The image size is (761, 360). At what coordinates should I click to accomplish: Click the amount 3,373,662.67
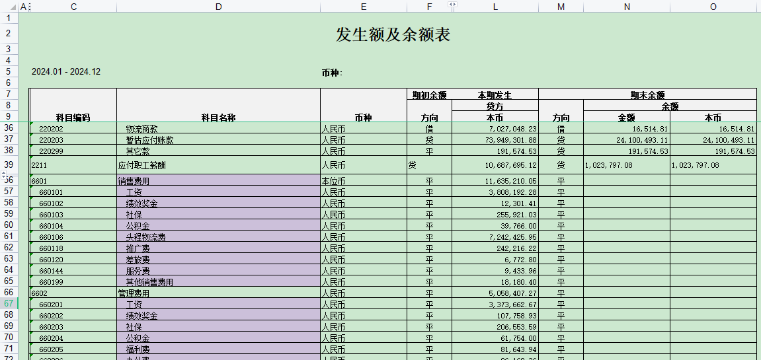(x=513, y=305)
